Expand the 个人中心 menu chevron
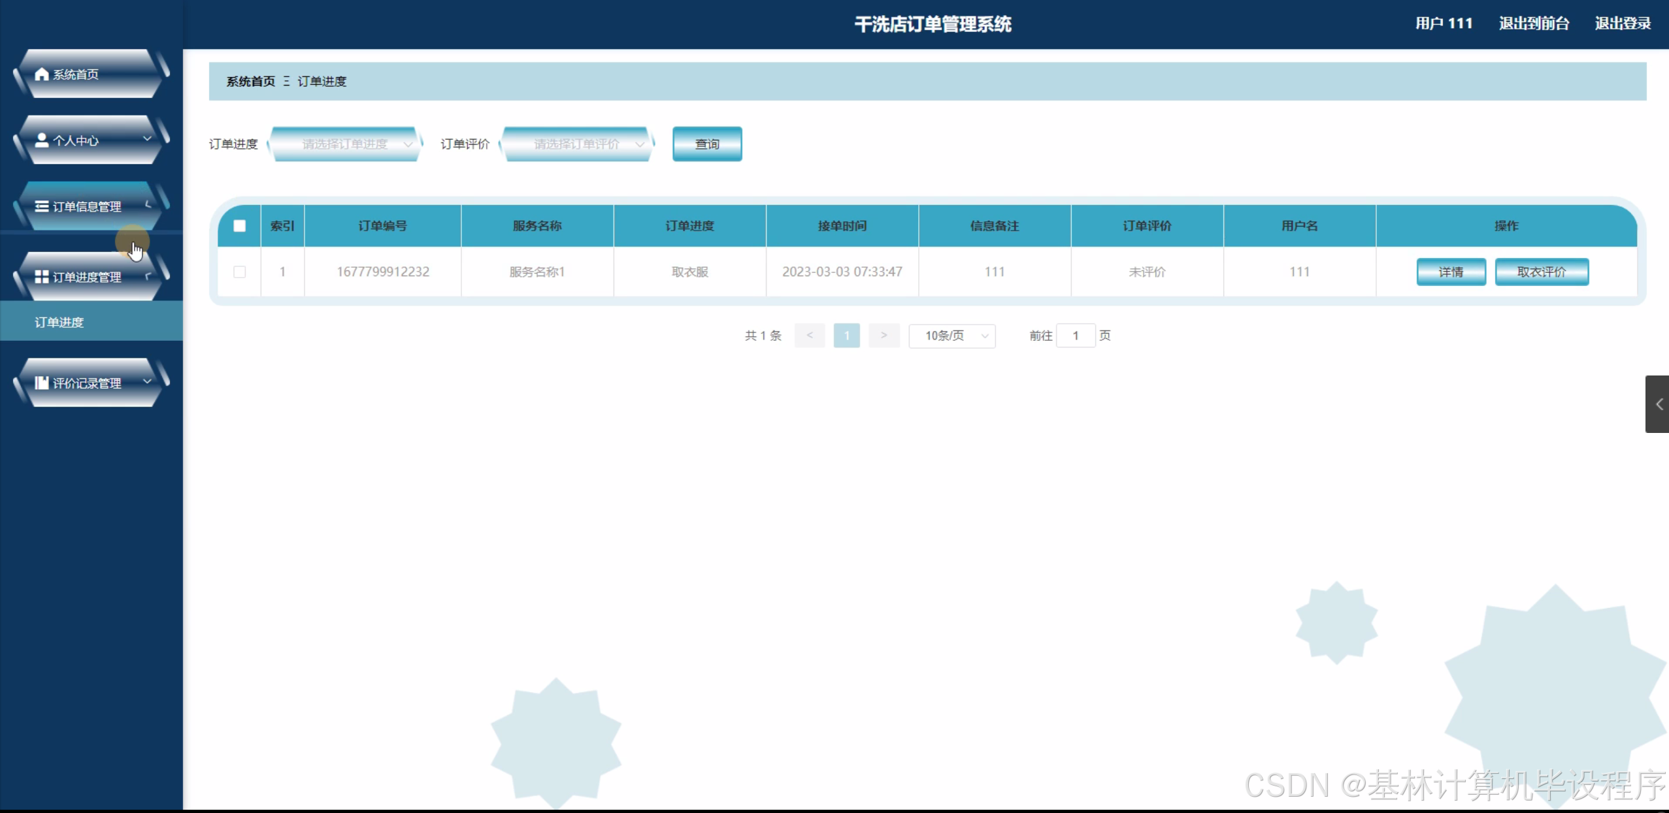Viewport: 1669px width, 813px height. click(147, 139)
